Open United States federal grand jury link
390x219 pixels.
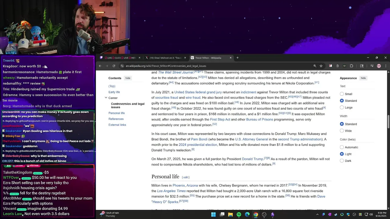point(198,92)
